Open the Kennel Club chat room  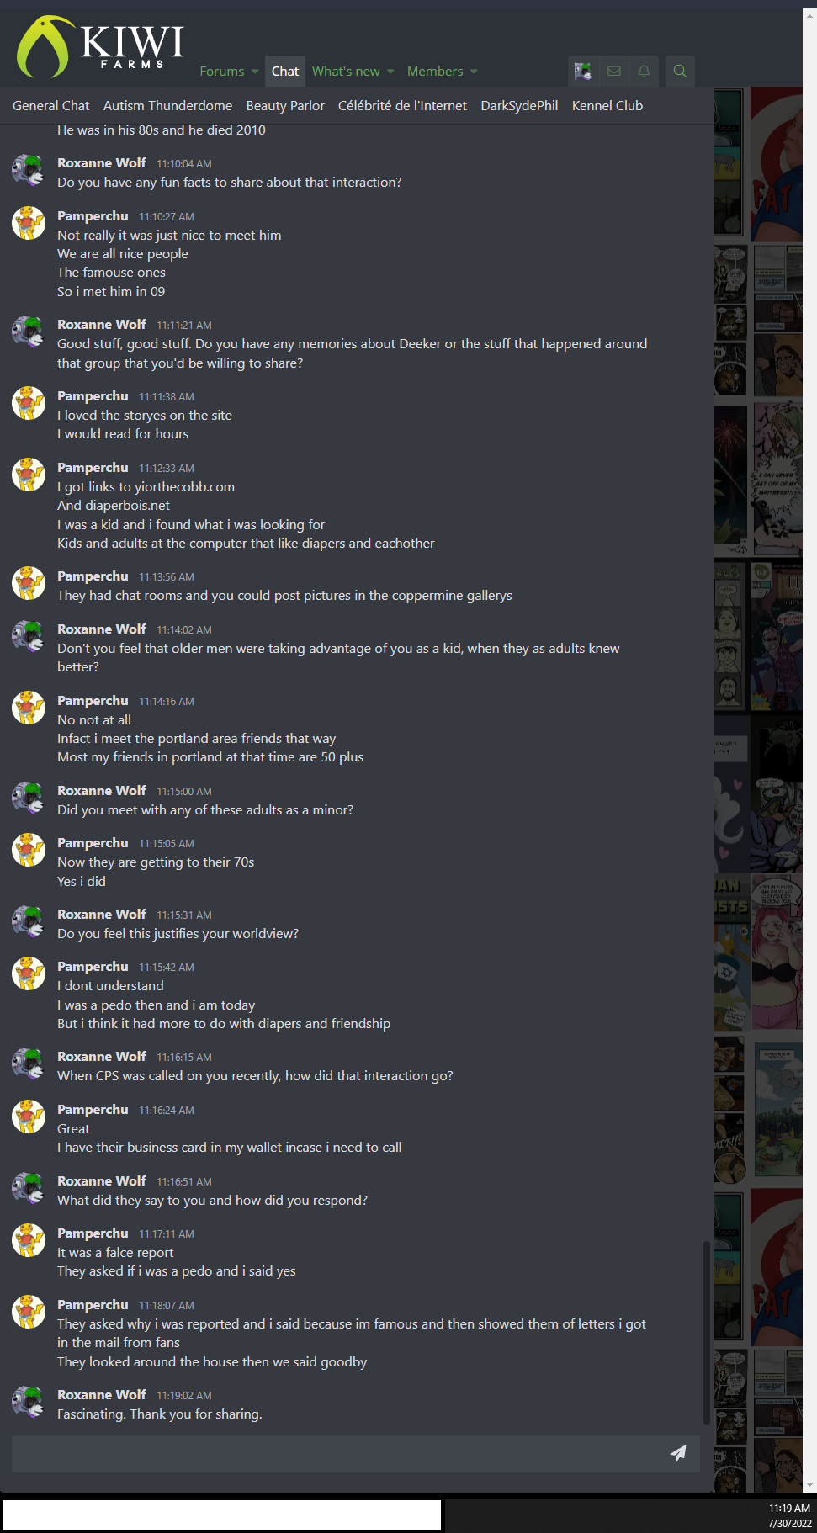tap(607, 106)
